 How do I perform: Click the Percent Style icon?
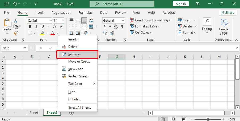click(x=115, y=27)
